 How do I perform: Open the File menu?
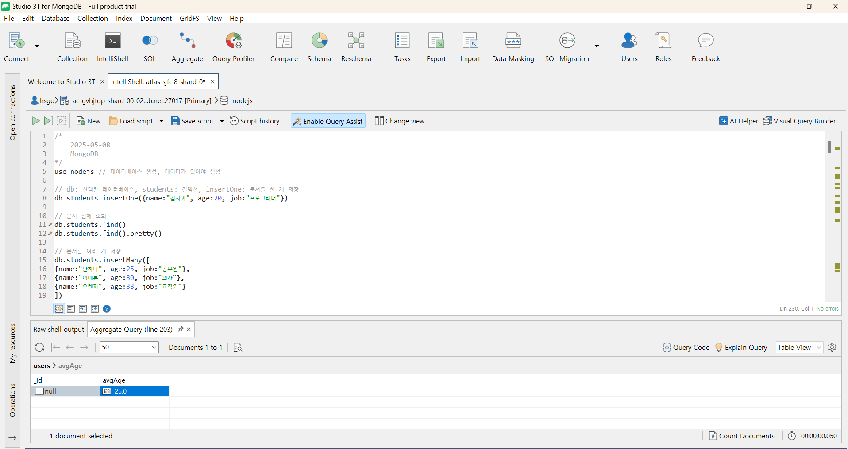(x=9, y=18)
